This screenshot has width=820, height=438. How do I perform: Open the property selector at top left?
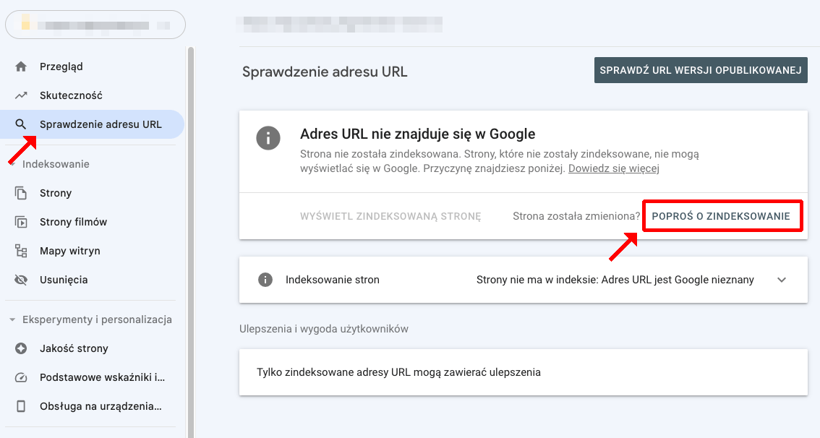pyautogui.click(x=94, y=24)
